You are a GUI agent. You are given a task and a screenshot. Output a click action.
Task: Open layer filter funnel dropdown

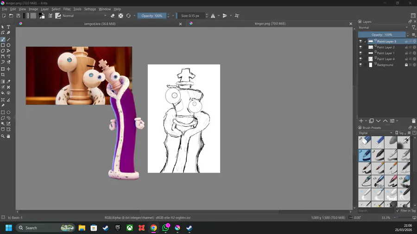coord(414,28)
